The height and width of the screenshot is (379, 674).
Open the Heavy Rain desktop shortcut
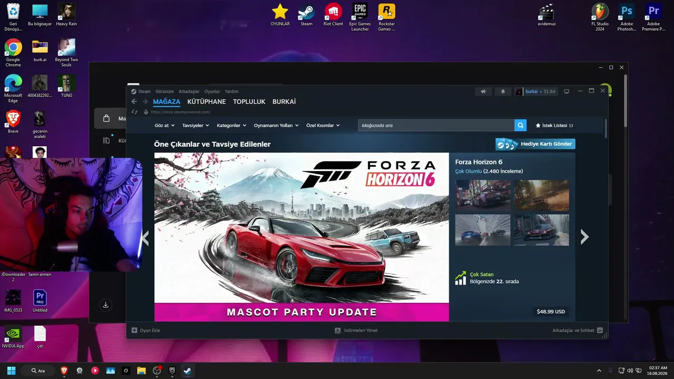pos(66,15)
